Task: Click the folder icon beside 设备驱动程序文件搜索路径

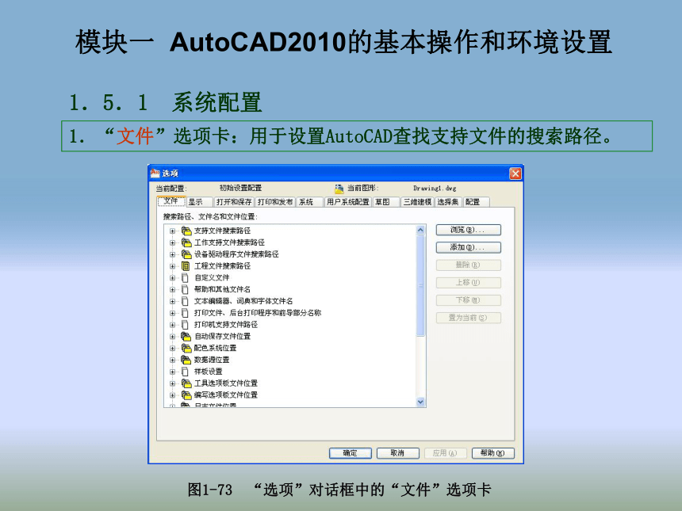Action: pyautogui.click(x=186, y=254)
